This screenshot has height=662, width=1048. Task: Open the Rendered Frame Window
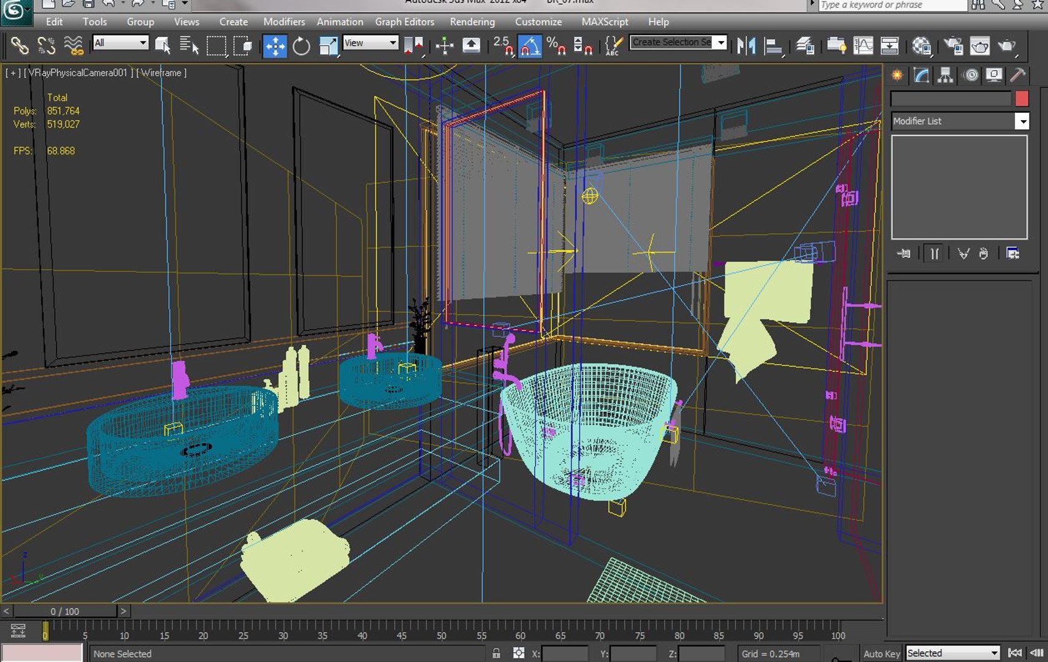979,45
